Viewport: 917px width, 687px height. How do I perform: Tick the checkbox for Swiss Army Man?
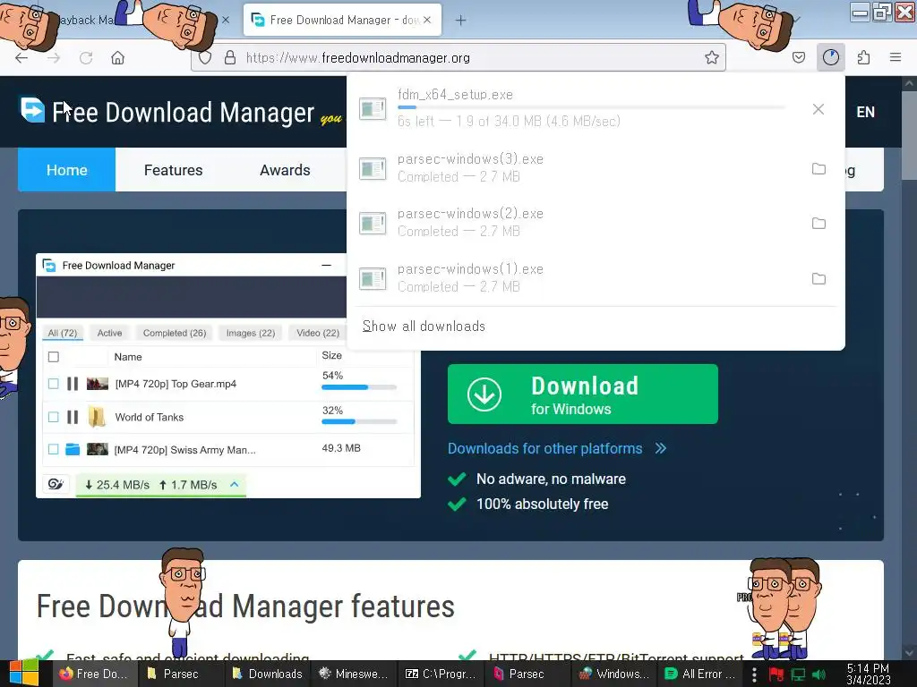pos(53,449)
